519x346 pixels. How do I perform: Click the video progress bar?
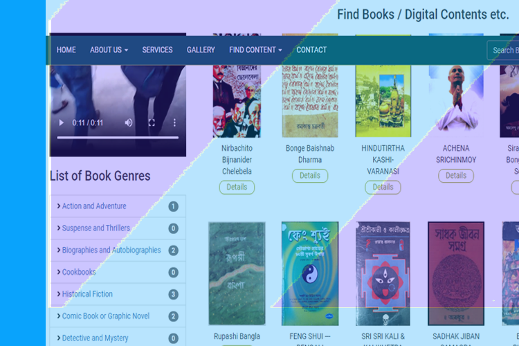118,138
